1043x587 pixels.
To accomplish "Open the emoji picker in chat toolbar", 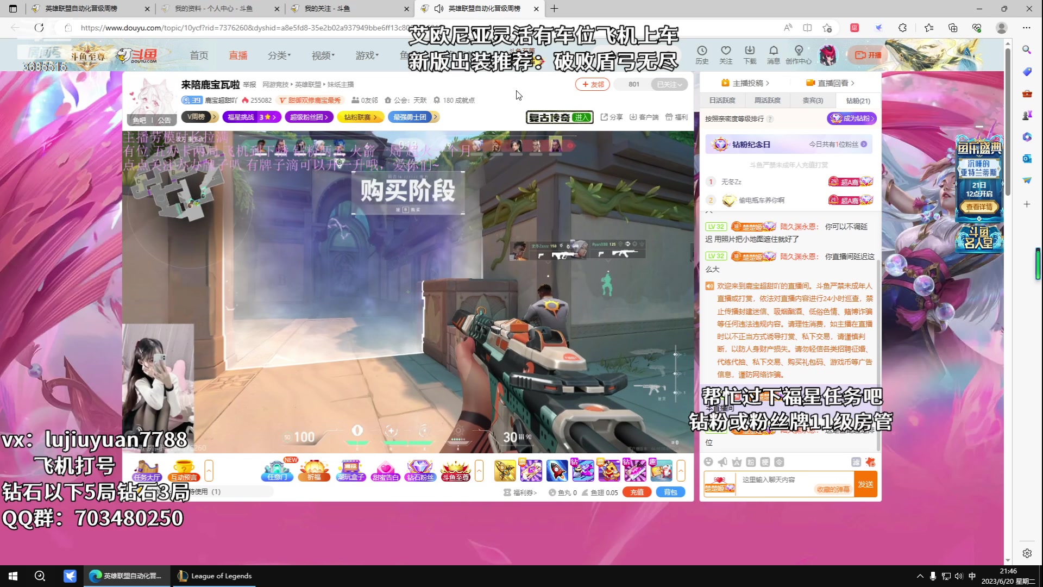I will pyautogui.click(x=708, y=462).
